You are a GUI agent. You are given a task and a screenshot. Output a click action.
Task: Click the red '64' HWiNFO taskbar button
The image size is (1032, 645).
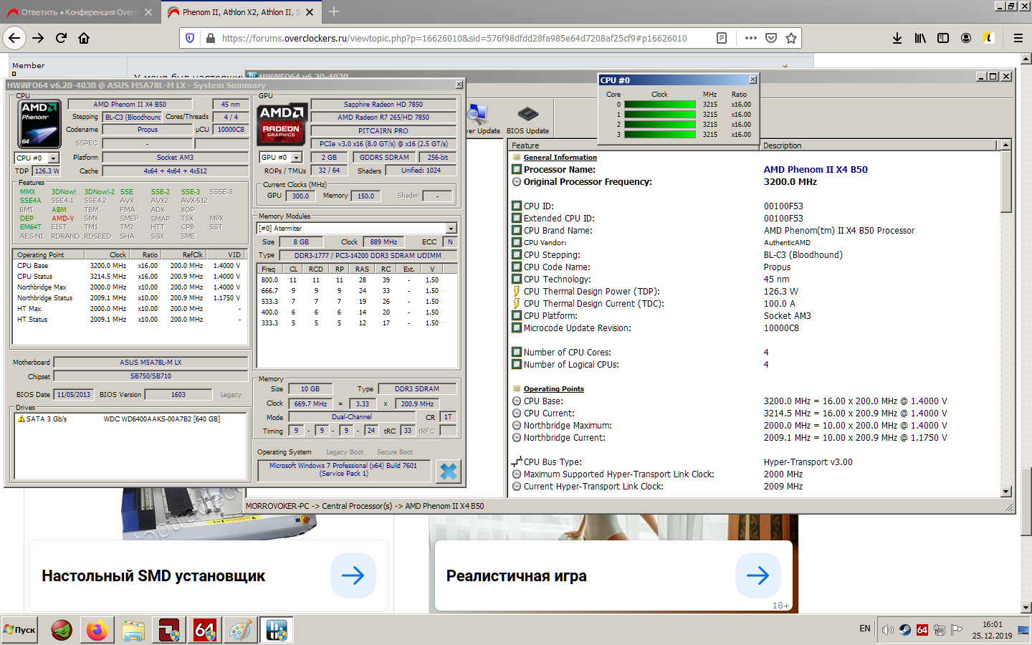coord(205,630)
